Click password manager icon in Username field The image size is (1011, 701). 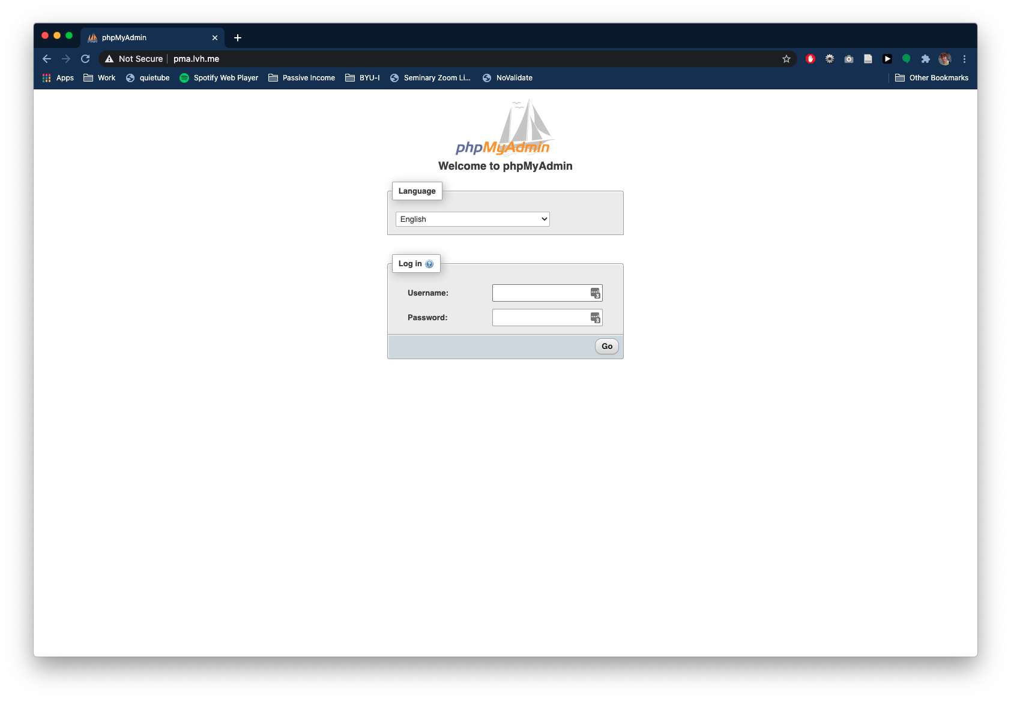click(x=595, y=293)
